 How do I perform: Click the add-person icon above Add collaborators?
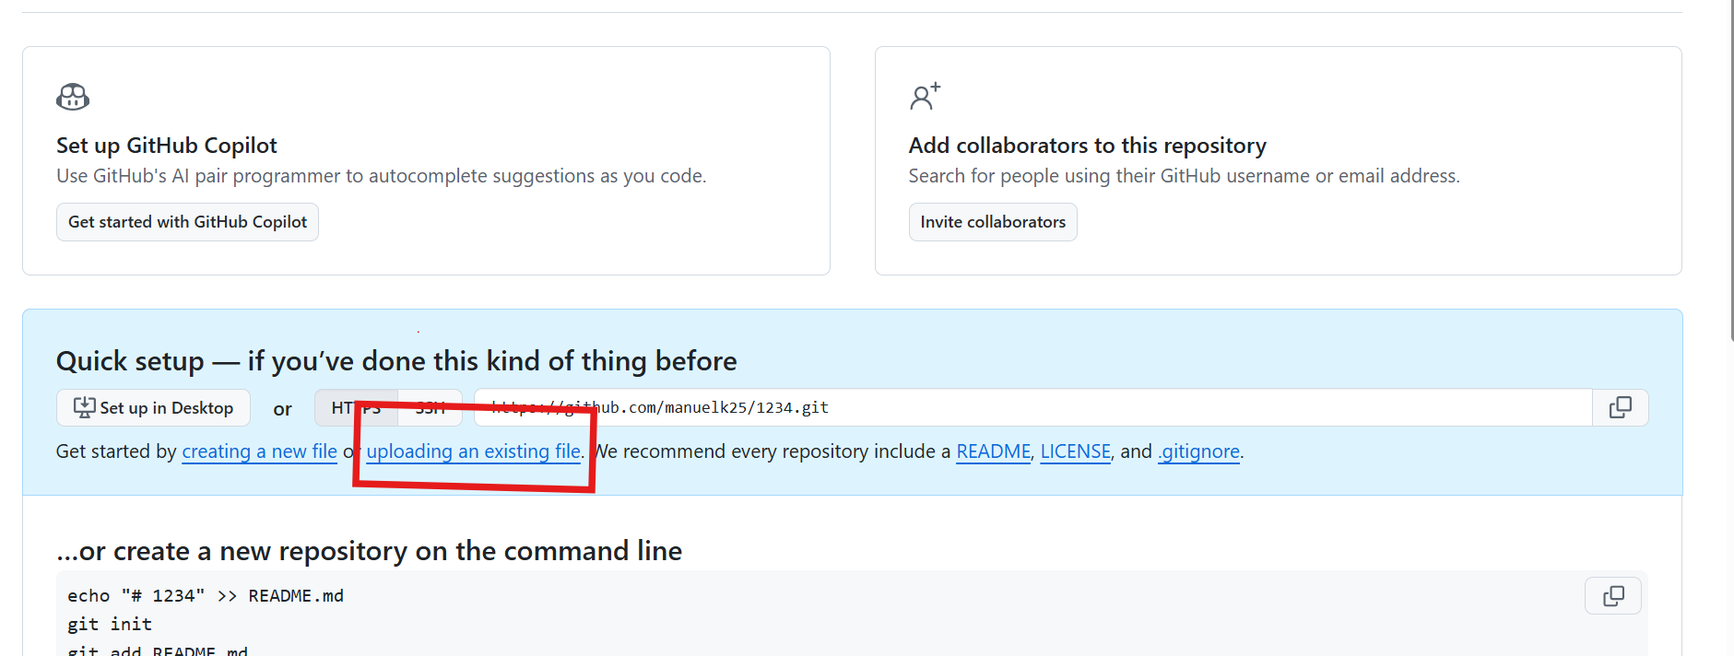coord(925,96)
